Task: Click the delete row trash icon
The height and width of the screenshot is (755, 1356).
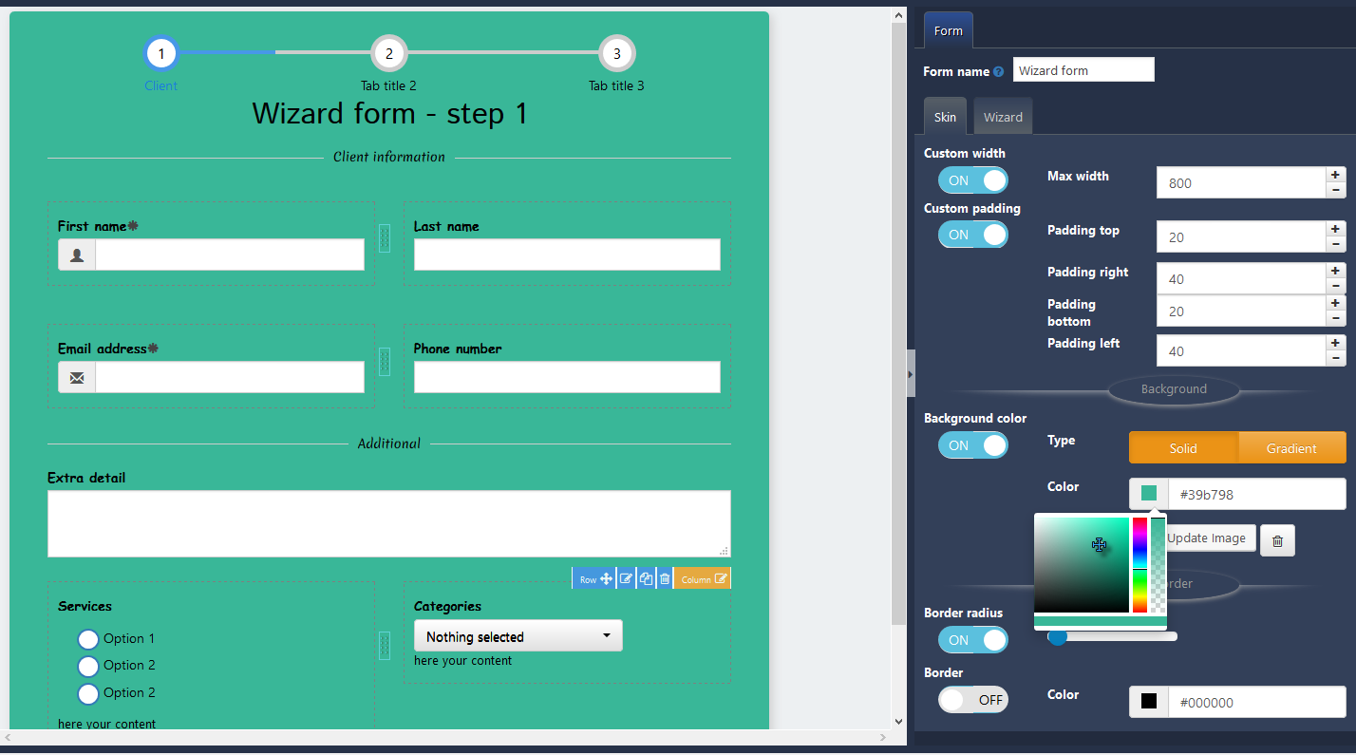Action: (665, 578)
